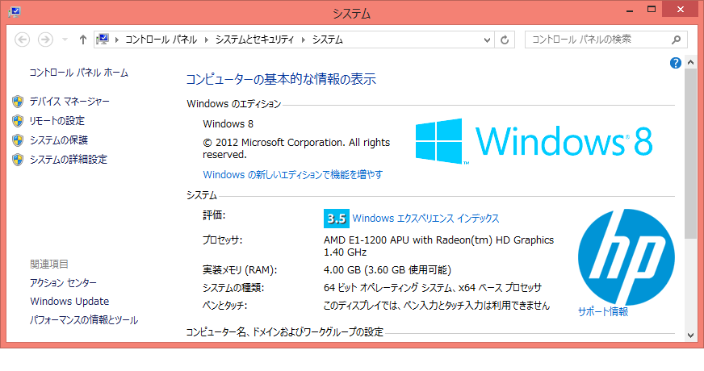Screen dimensions: 704x371
Task: Click the shield icon beside デバイス マネージャー
Action: point(18,102)
